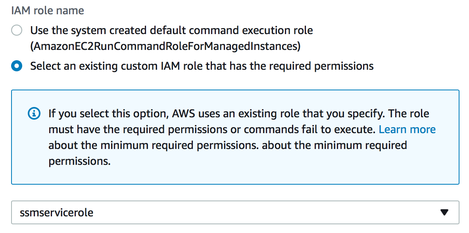The image size is (469, 233).
Task: Click the AmazonEC2RunCommandRoleForManagedInstances text
Action: (x=165, y=46)
